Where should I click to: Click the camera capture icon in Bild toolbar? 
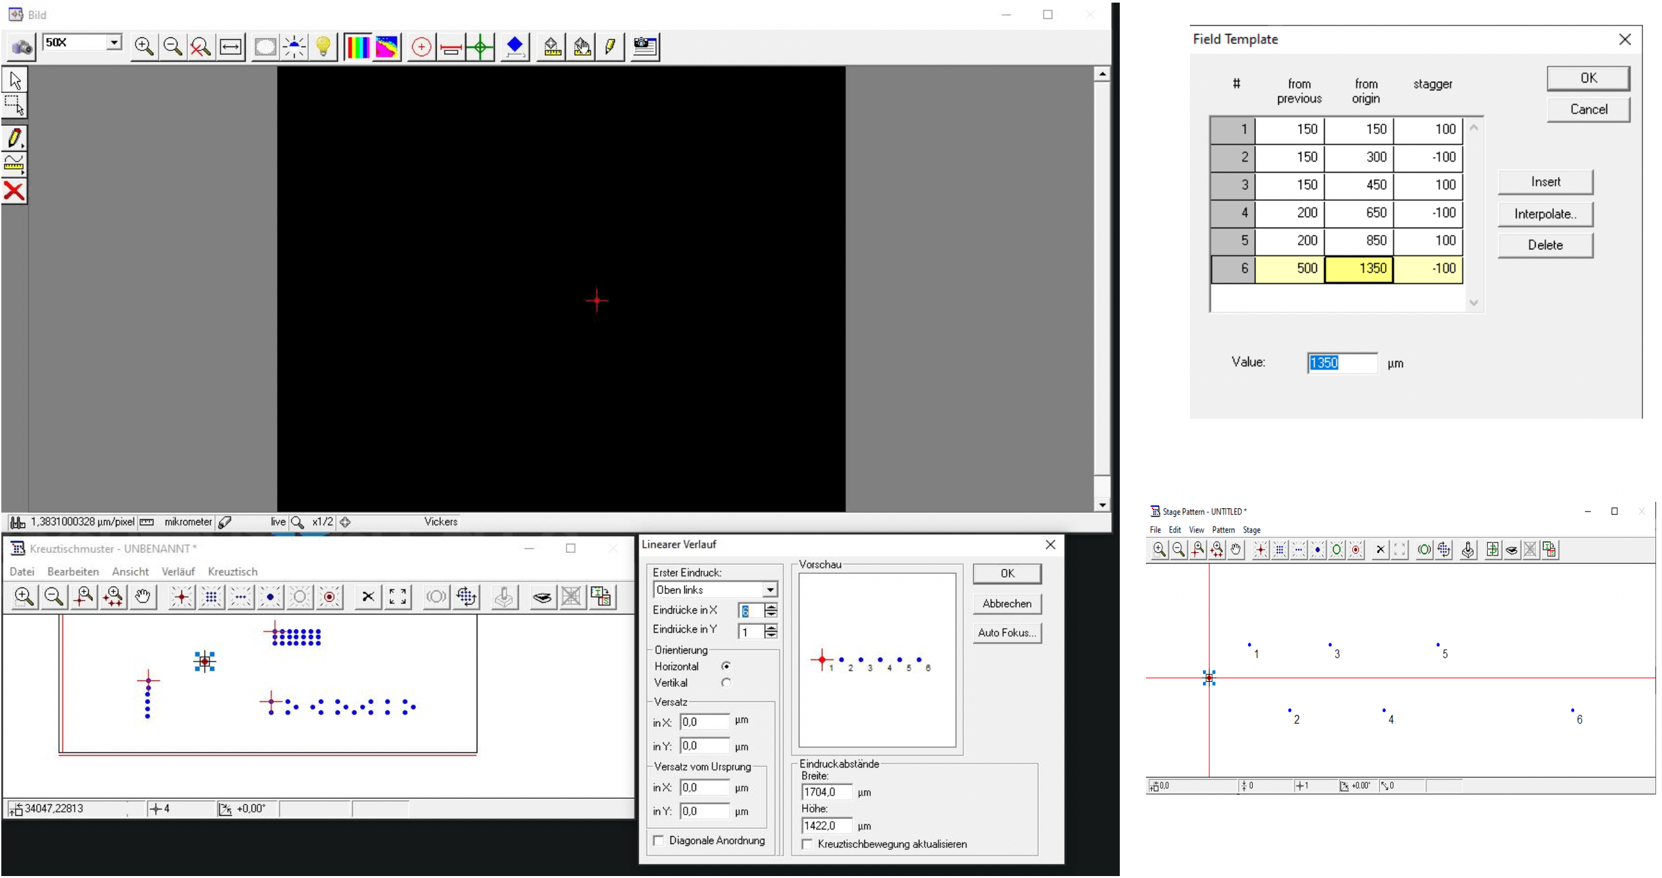22,47
